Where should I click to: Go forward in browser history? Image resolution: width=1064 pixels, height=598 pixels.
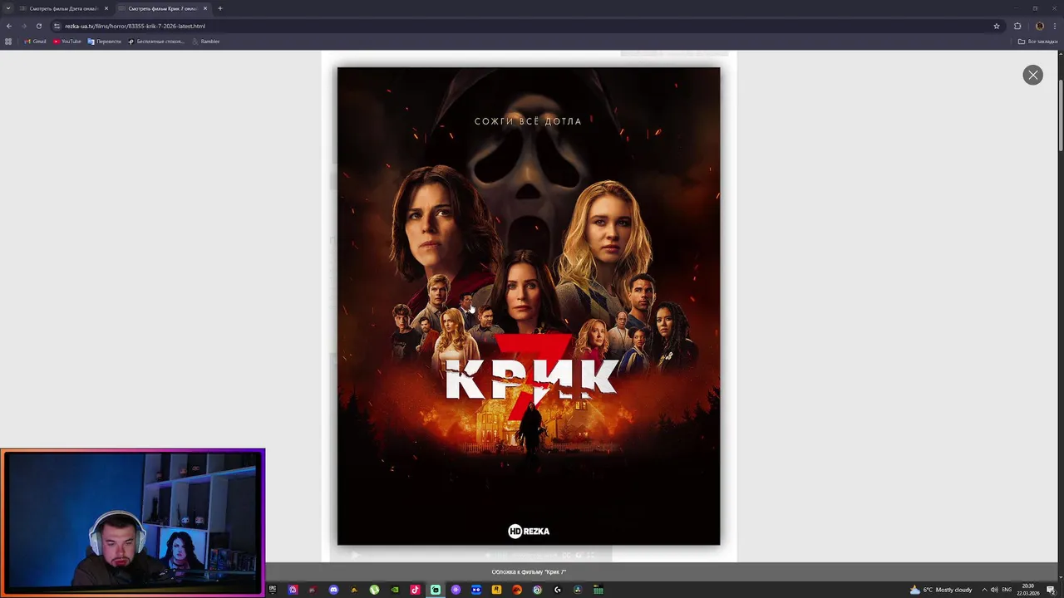[23, 26]
